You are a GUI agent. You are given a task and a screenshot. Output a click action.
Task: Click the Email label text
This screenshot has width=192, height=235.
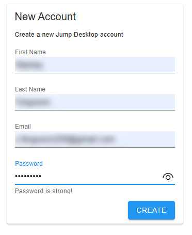pos(23,127)
